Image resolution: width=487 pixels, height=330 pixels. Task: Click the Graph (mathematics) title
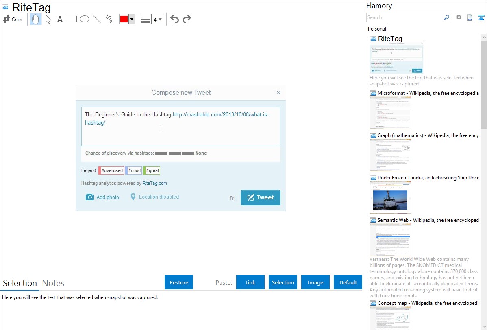(x=428, y=135)
